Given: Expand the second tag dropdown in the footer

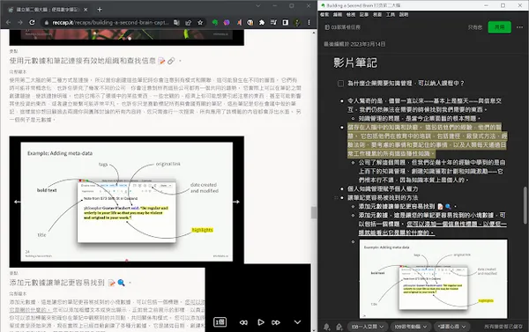Looking at the screenshot, I should 410,326.
